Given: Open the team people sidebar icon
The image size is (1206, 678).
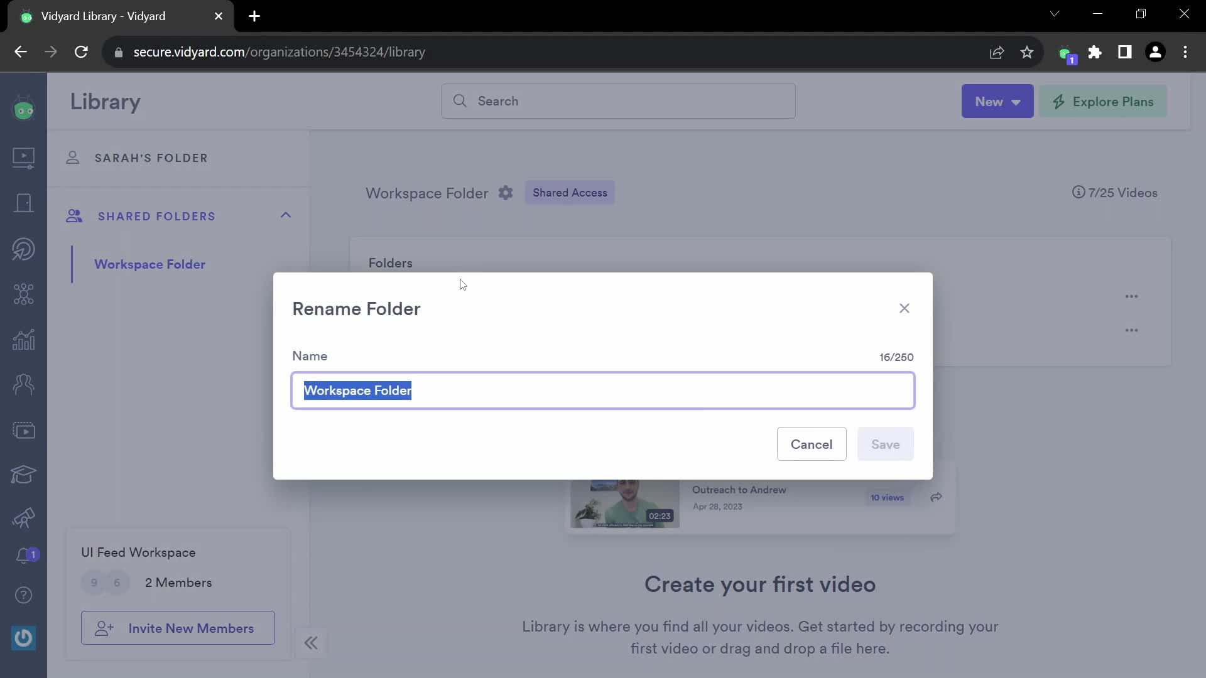Looking at the screenshot, I should click(24, 384).
